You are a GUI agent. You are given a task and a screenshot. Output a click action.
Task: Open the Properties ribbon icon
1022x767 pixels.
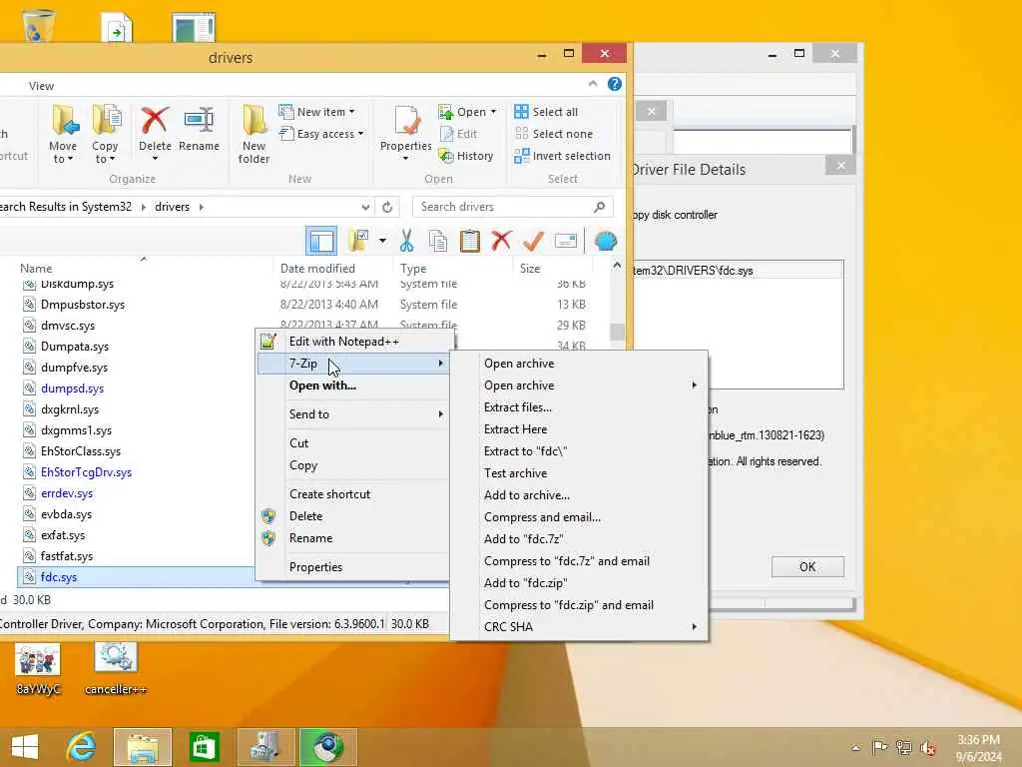(405, 134)
